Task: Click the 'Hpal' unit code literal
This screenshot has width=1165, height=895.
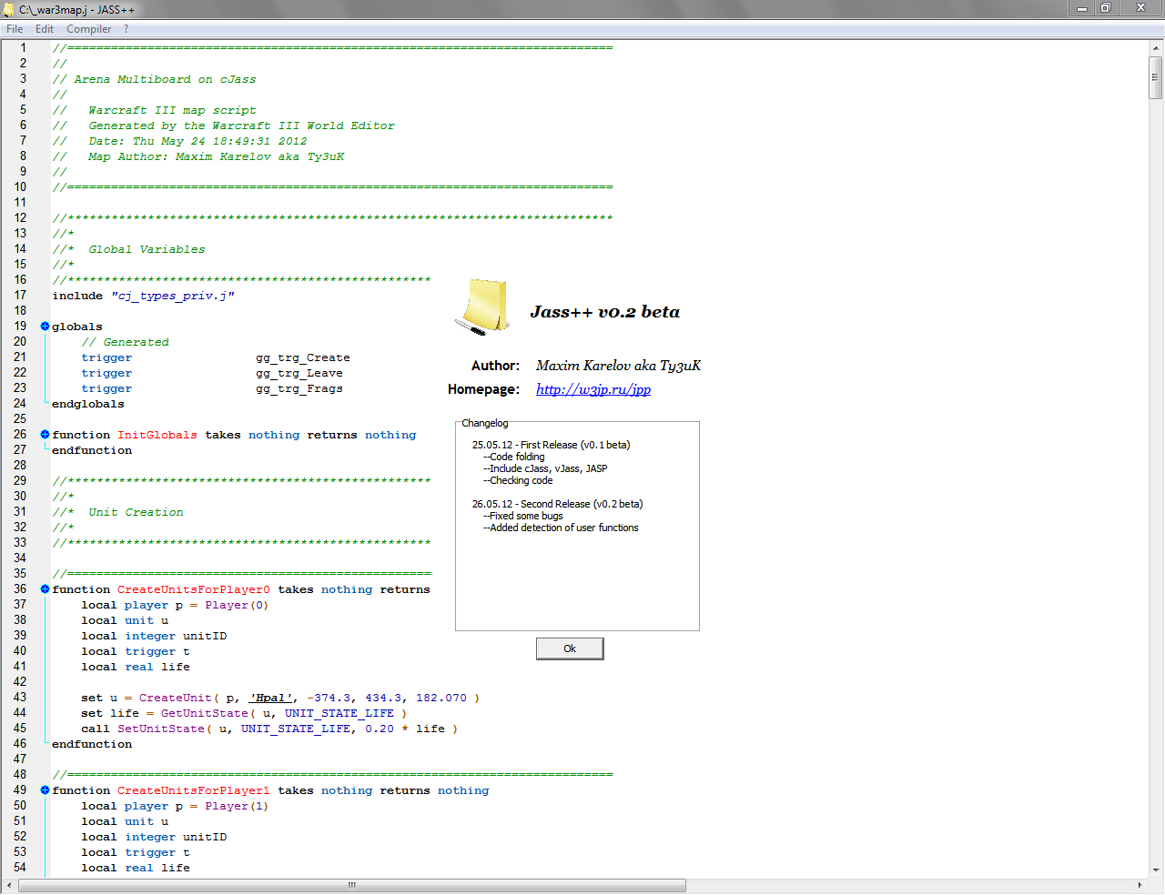Action: (x=270, y=698)
